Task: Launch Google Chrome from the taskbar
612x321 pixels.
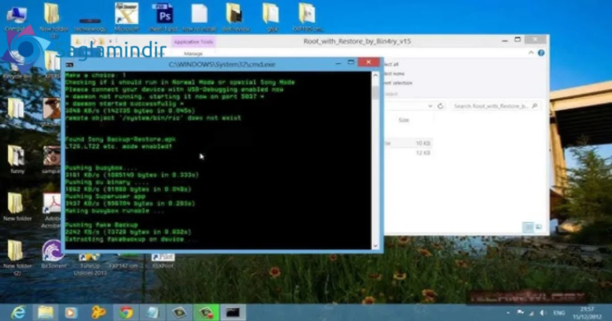Action: click(125, 312)
